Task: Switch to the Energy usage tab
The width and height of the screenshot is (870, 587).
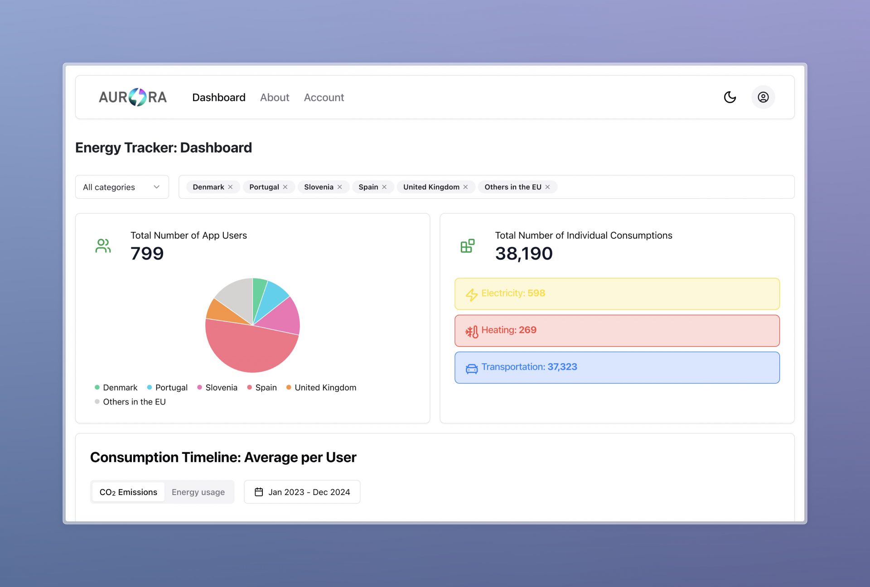Action: 198,492
